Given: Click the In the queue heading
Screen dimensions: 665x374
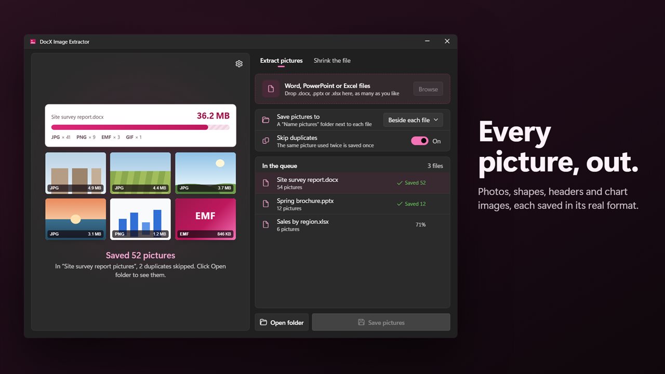Looking at the screenshot, I should coord(280,166).
